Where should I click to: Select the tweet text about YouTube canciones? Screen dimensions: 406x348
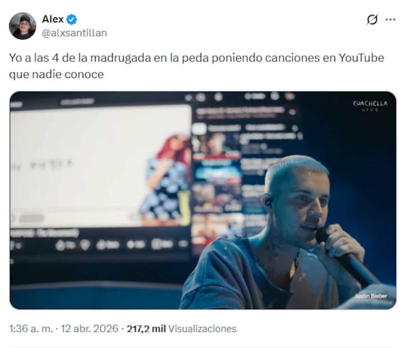[196, 66]
